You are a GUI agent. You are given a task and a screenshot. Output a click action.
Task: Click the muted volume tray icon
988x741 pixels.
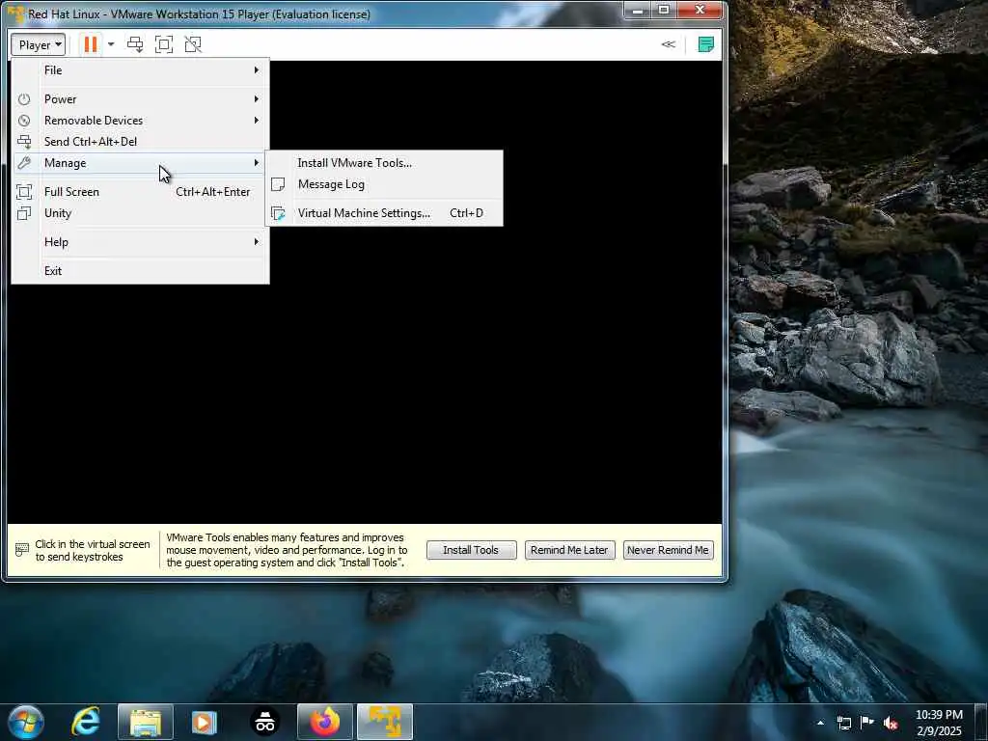click(891, 723)
